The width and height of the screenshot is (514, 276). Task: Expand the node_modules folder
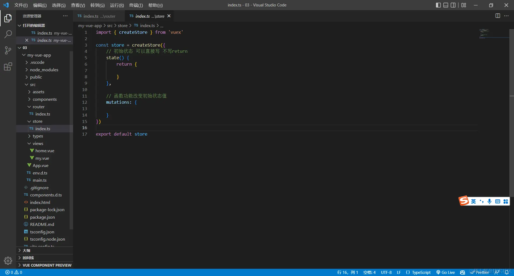pos(44,70)
